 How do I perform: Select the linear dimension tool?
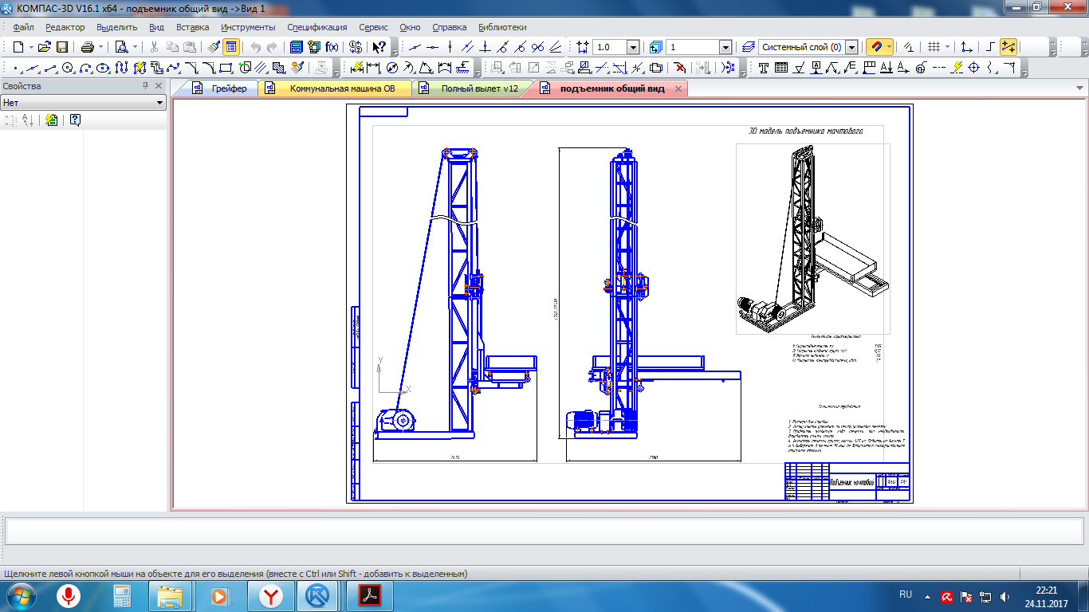click(x=373, y=68)
